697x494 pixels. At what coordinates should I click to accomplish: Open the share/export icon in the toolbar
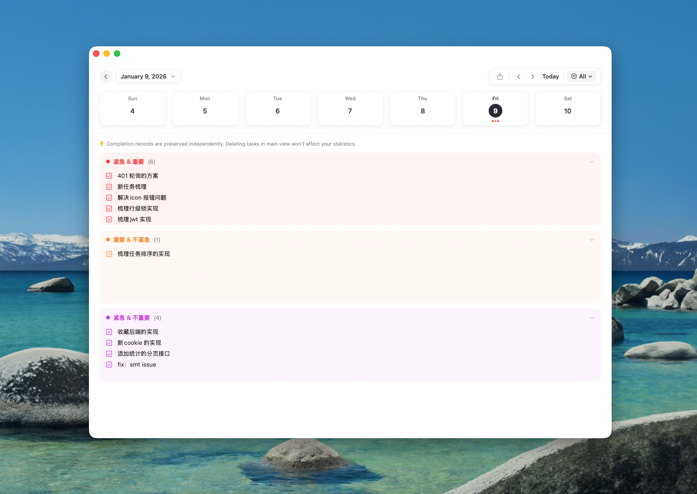(500, 76)
